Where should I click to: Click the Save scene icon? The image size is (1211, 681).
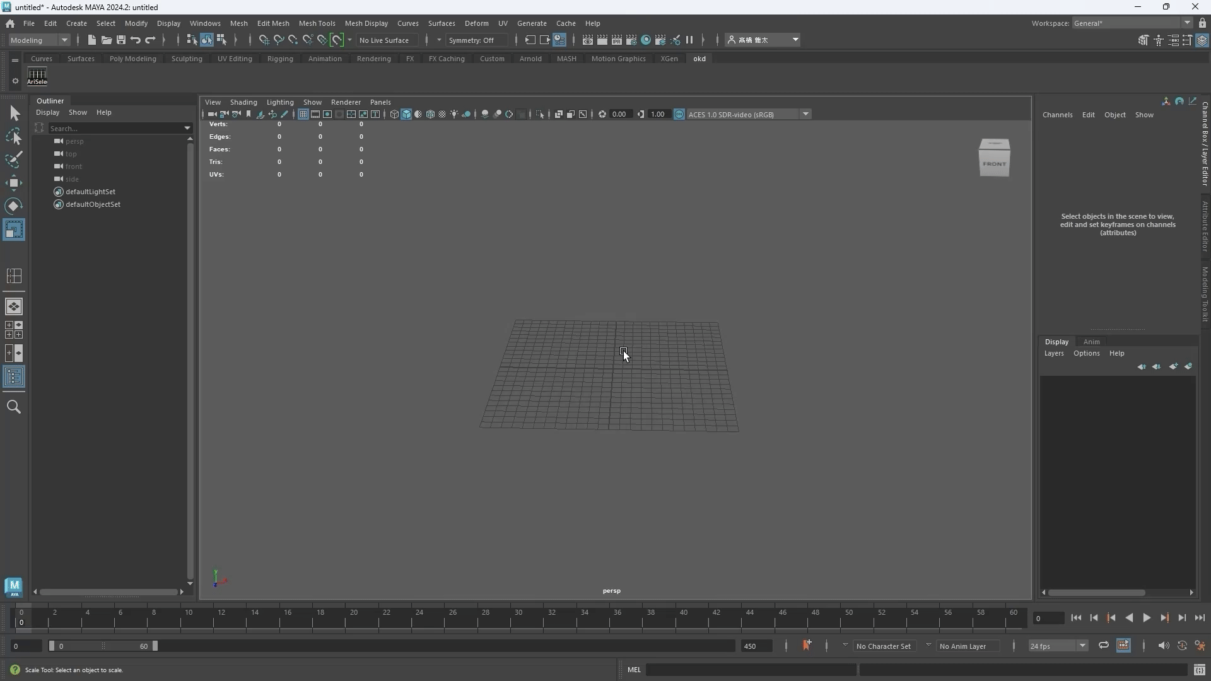click(120, 40)
